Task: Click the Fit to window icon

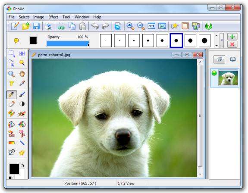Action: click(162, 26)
